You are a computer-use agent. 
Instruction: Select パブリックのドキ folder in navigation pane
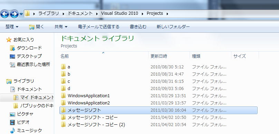pos(37,106)
